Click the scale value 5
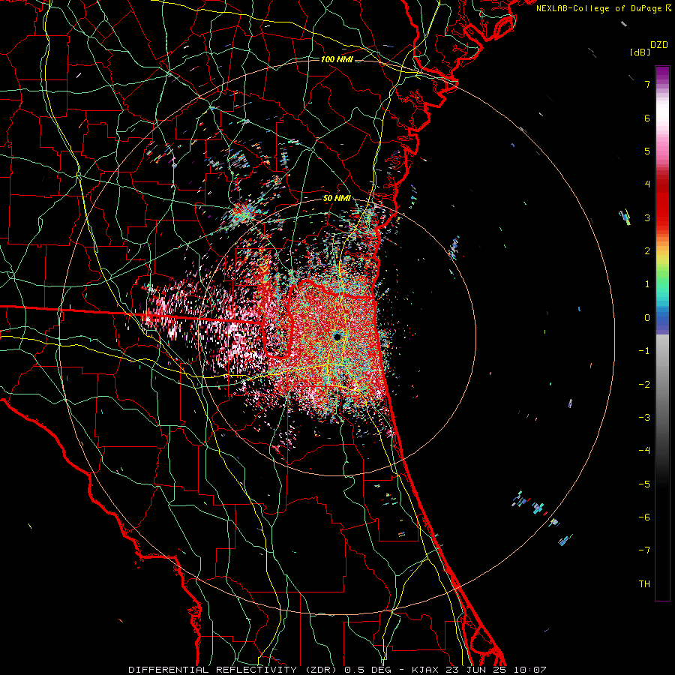This screenshot has width=675, height=675. click(x=647, y=151)
